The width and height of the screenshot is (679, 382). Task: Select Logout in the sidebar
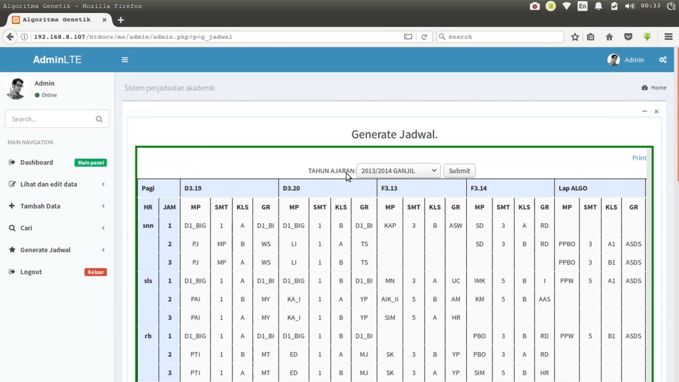[31, 272]
